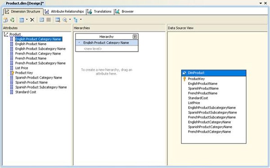This screenshot has width=270, height=168.
Task: Click the ProductKey key icon in DimProduct
Action: point(184,79)
